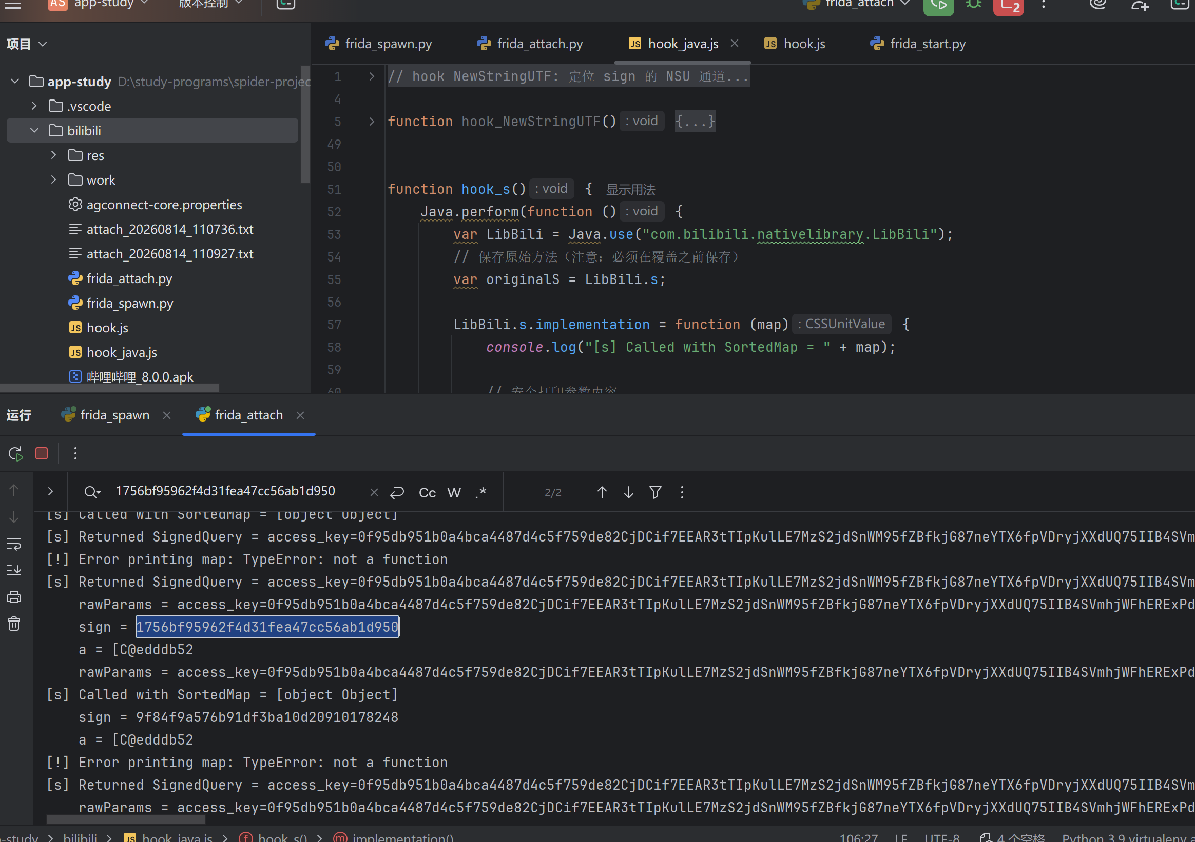
Task: Clear console with the trash icon
Action: pos(14,624)
